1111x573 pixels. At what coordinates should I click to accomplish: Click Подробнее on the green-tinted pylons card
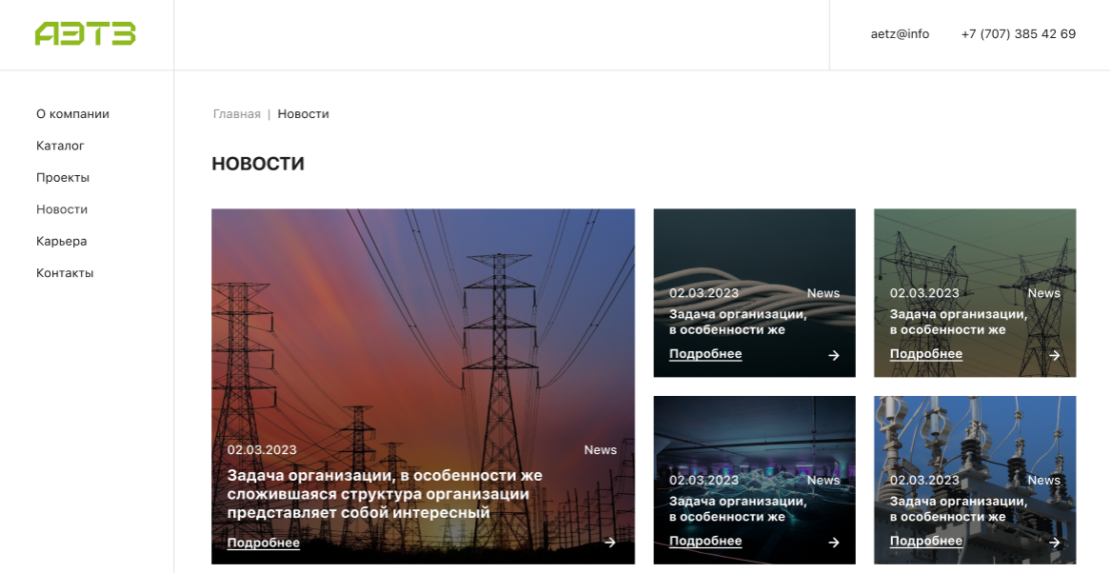926,354
